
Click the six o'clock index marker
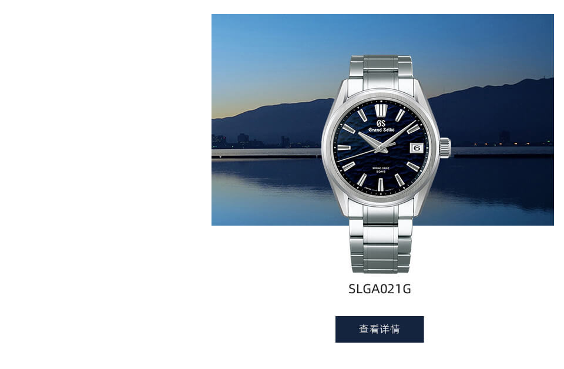(x=381, y=184)
